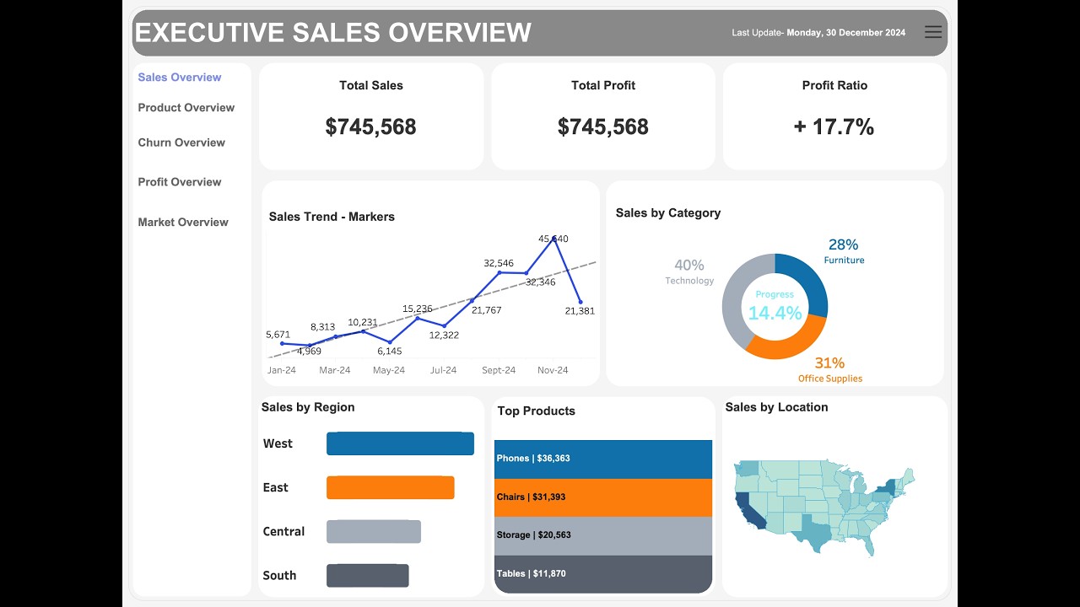This screenshot has height=607, width=1080.
Task: Click the 21,767 data label
Action: [487, 310]
